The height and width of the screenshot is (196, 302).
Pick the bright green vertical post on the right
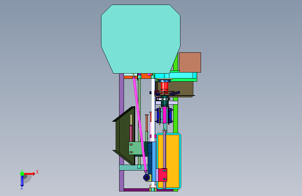point(175,116)
